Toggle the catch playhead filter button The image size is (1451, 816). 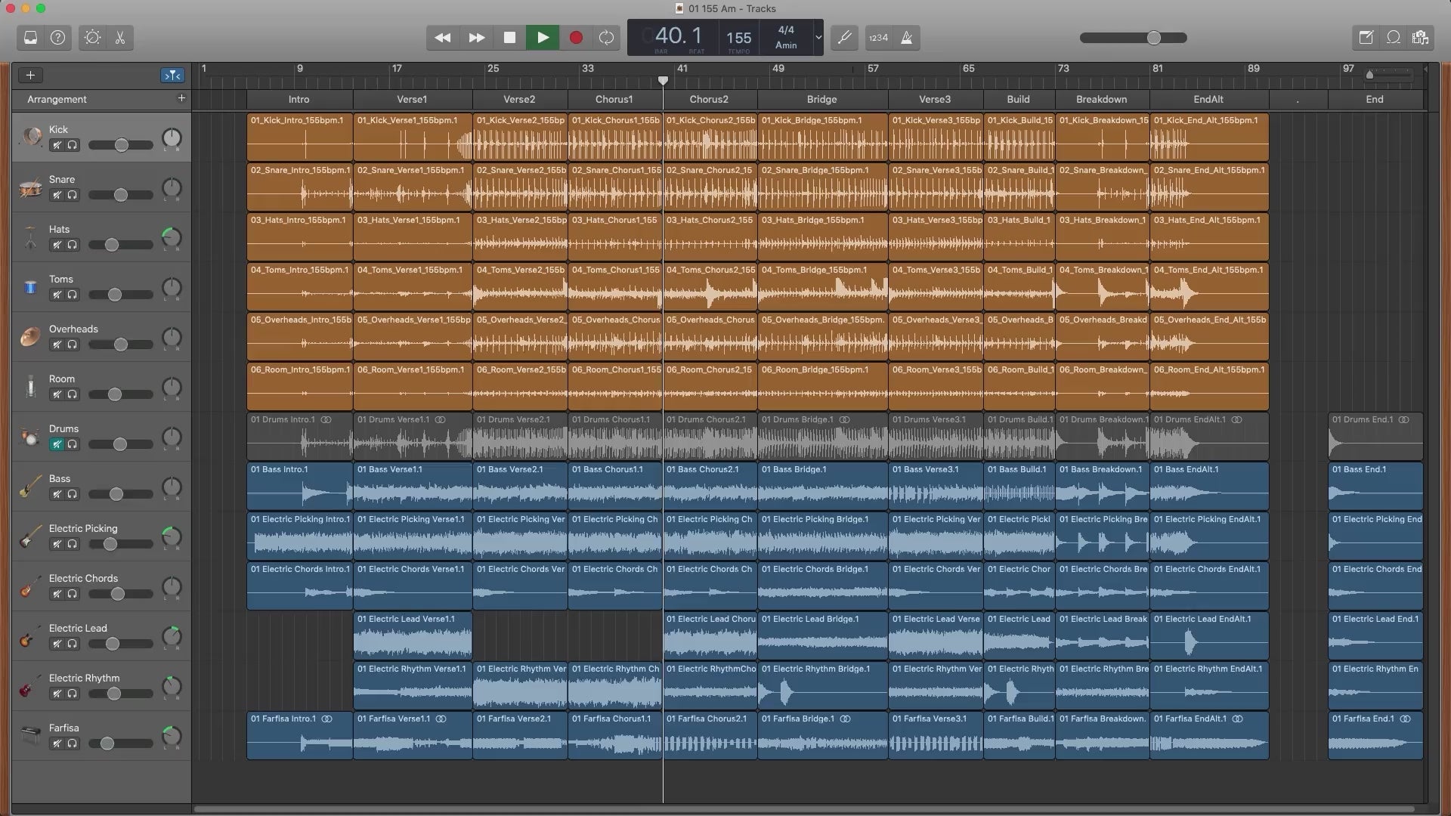click(x=172, y=75)
